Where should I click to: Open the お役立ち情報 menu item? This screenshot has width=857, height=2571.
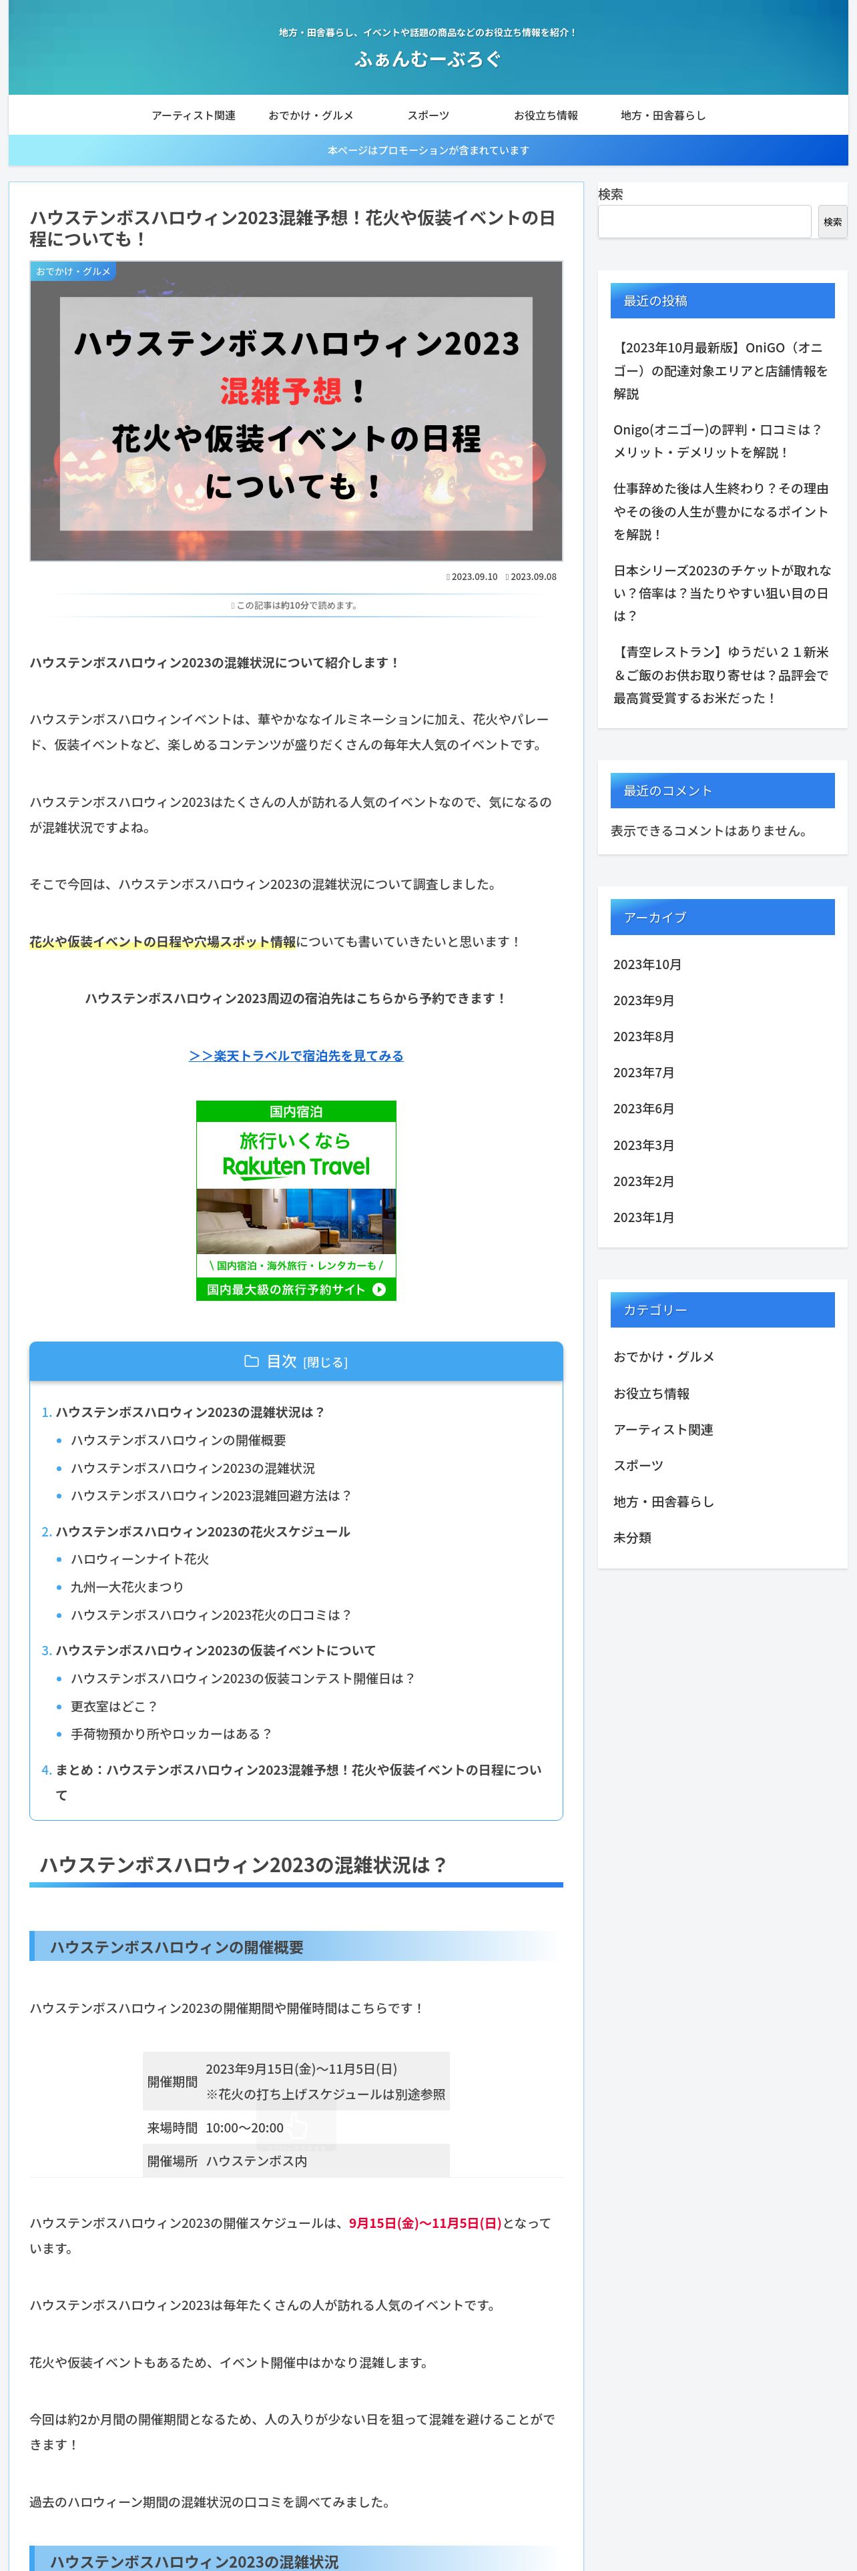click(546, 115)
